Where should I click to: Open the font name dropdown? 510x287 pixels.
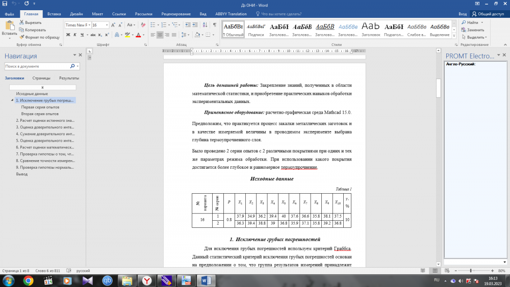89,24
